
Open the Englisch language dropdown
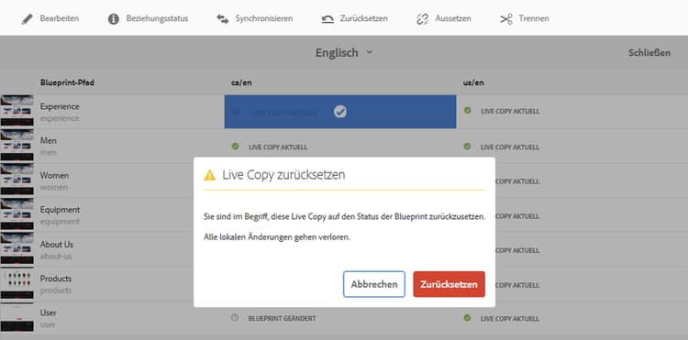(344, 52)
